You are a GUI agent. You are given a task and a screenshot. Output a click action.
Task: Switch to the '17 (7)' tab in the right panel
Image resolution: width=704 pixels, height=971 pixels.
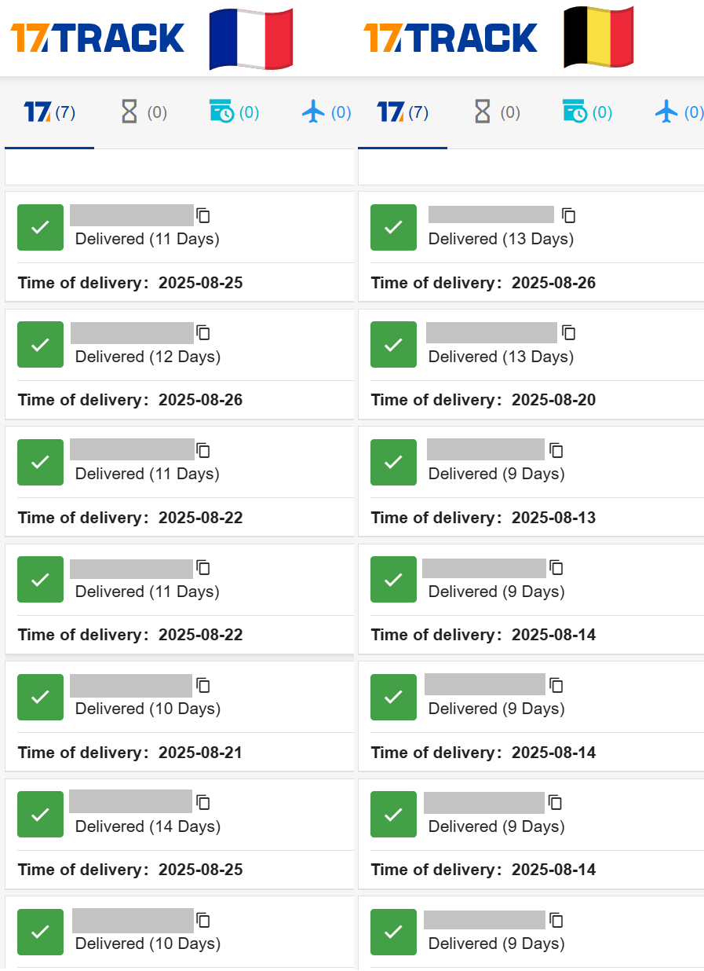402,112
